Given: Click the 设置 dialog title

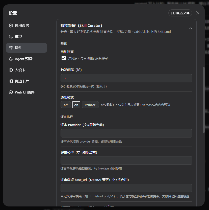Looking at the screenshot, I should (x=13, y=13).
